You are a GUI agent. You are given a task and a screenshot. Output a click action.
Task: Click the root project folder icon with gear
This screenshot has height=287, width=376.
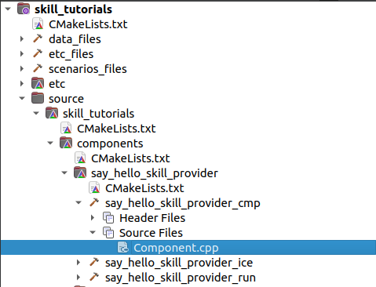pos(24,9)
